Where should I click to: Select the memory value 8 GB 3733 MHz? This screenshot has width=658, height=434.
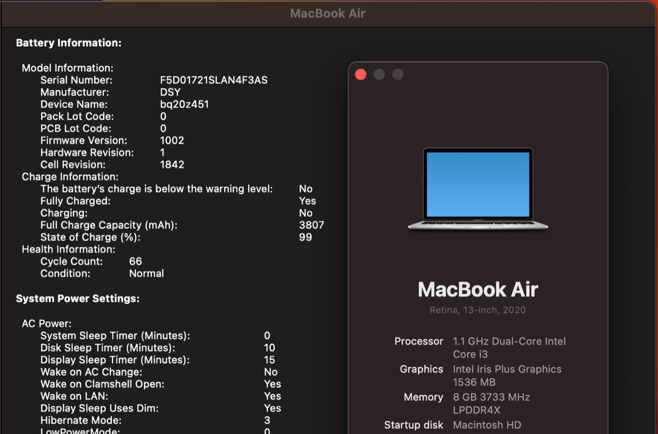491,397
